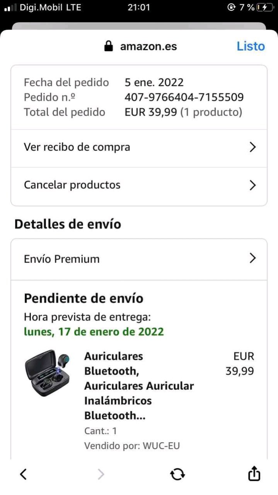Viewport: 278px width, 495px height.
Task: Tap the earbuds product thumbnail
Action: 48,373
